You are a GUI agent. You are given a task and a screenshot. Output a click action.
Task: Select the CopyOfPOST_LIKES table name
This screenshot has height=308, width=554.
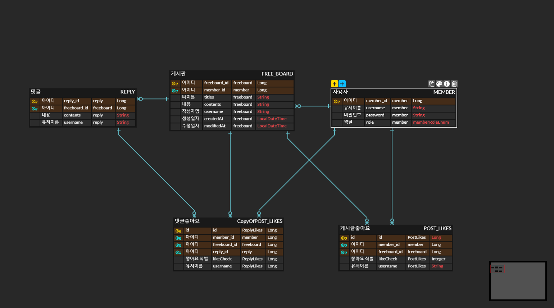pyautogui.click(x=260, y=221)
